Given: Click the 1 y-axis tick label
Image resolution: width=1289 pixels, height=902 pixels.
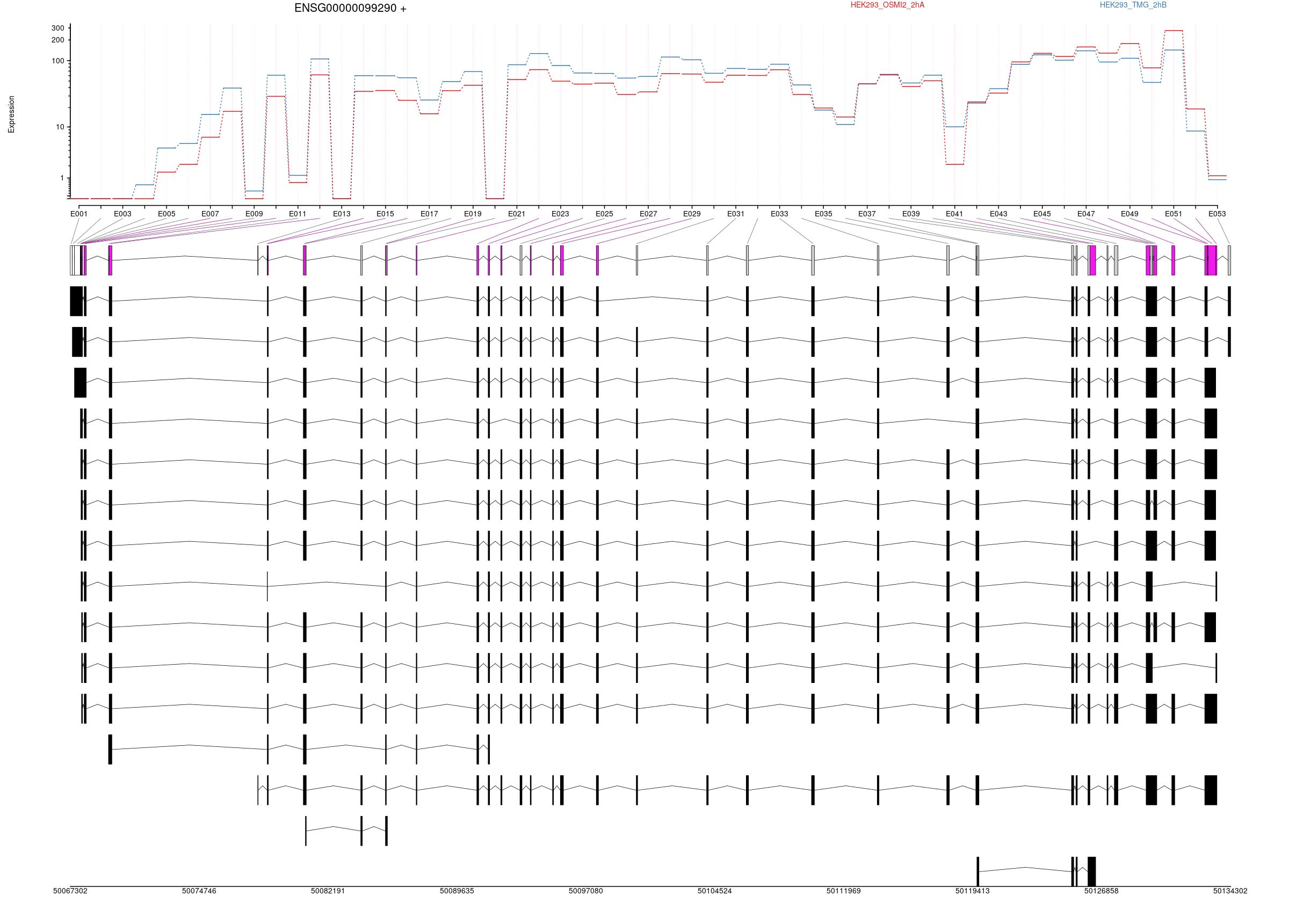Looking at the screenshot, I should pyautogui.click(x=62, y=178).
